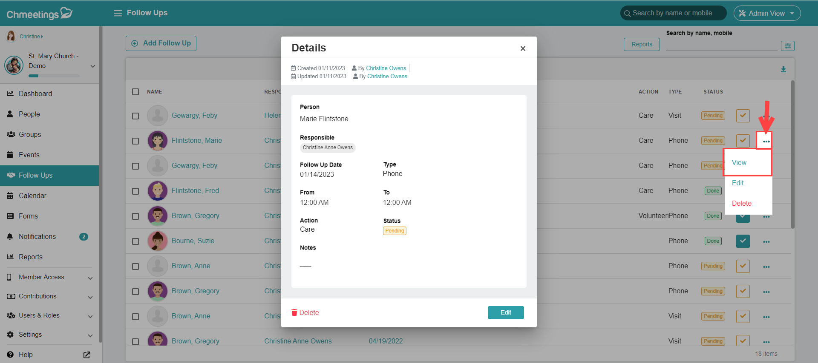This screenshot has height=363, width=818.
Task: Toggle the select-all checkbox in the table header
Action: (135, 92)
